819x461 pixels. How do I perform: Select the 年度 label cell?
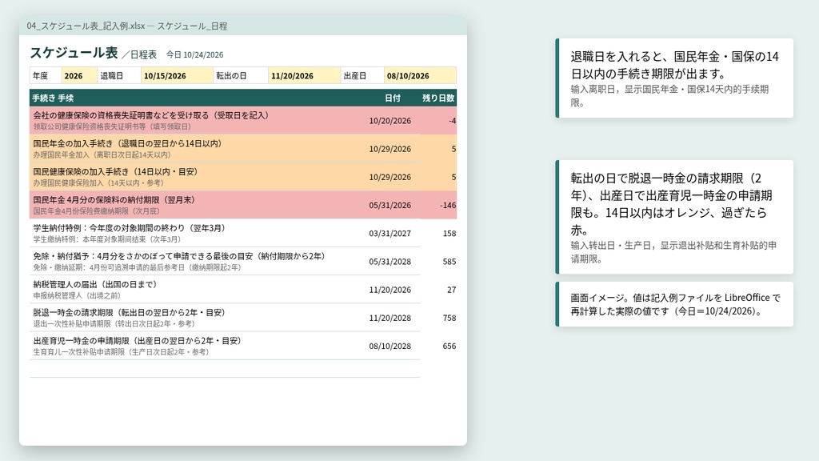[x=46, y=76]
